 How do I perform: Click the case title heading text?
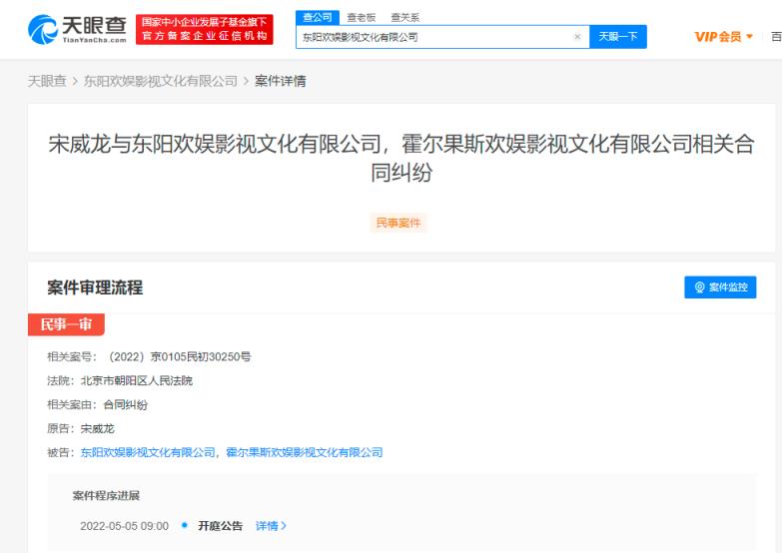click(400, 158)
